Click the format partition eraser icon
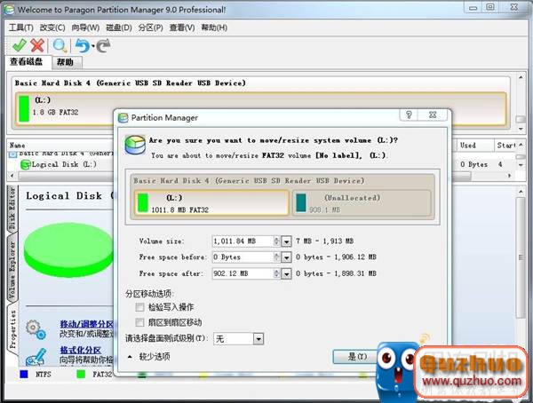 click(x=36, y=357)
